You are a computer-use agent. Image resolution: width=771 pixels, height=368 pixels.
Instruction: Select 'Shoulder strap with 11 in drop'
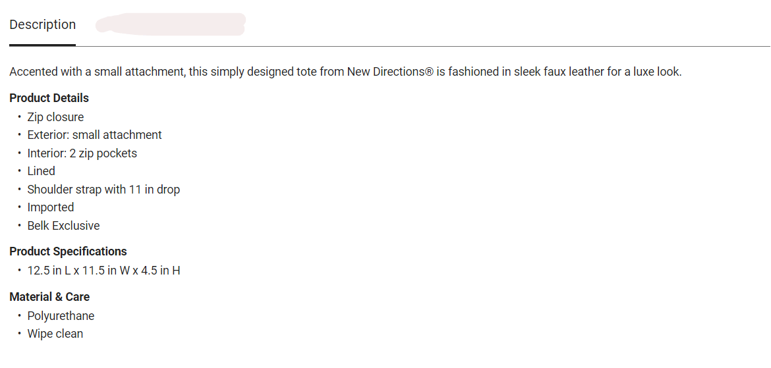click(x=103, y=190)
